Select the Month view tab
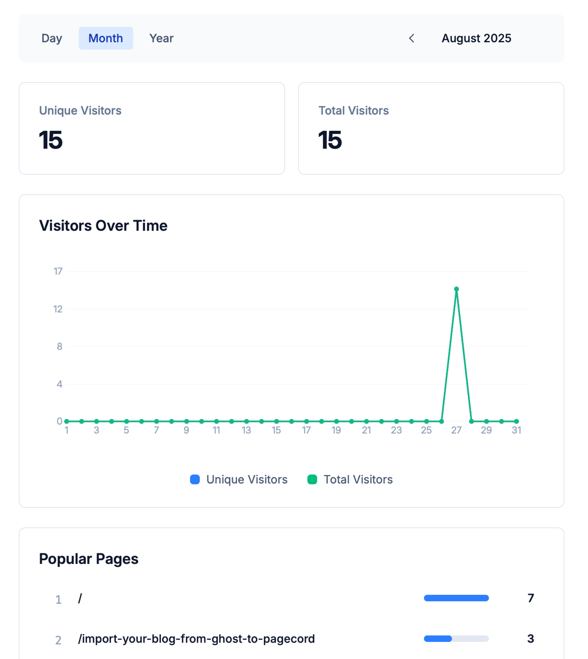Image resolution: width=588 pixels, height=659 pixels. 105,38
